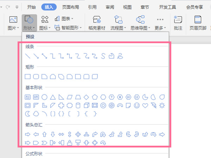Image resolution: width=211 pixels, height=158 pixels.
Task: Select the sun shape
Action: 162,105
